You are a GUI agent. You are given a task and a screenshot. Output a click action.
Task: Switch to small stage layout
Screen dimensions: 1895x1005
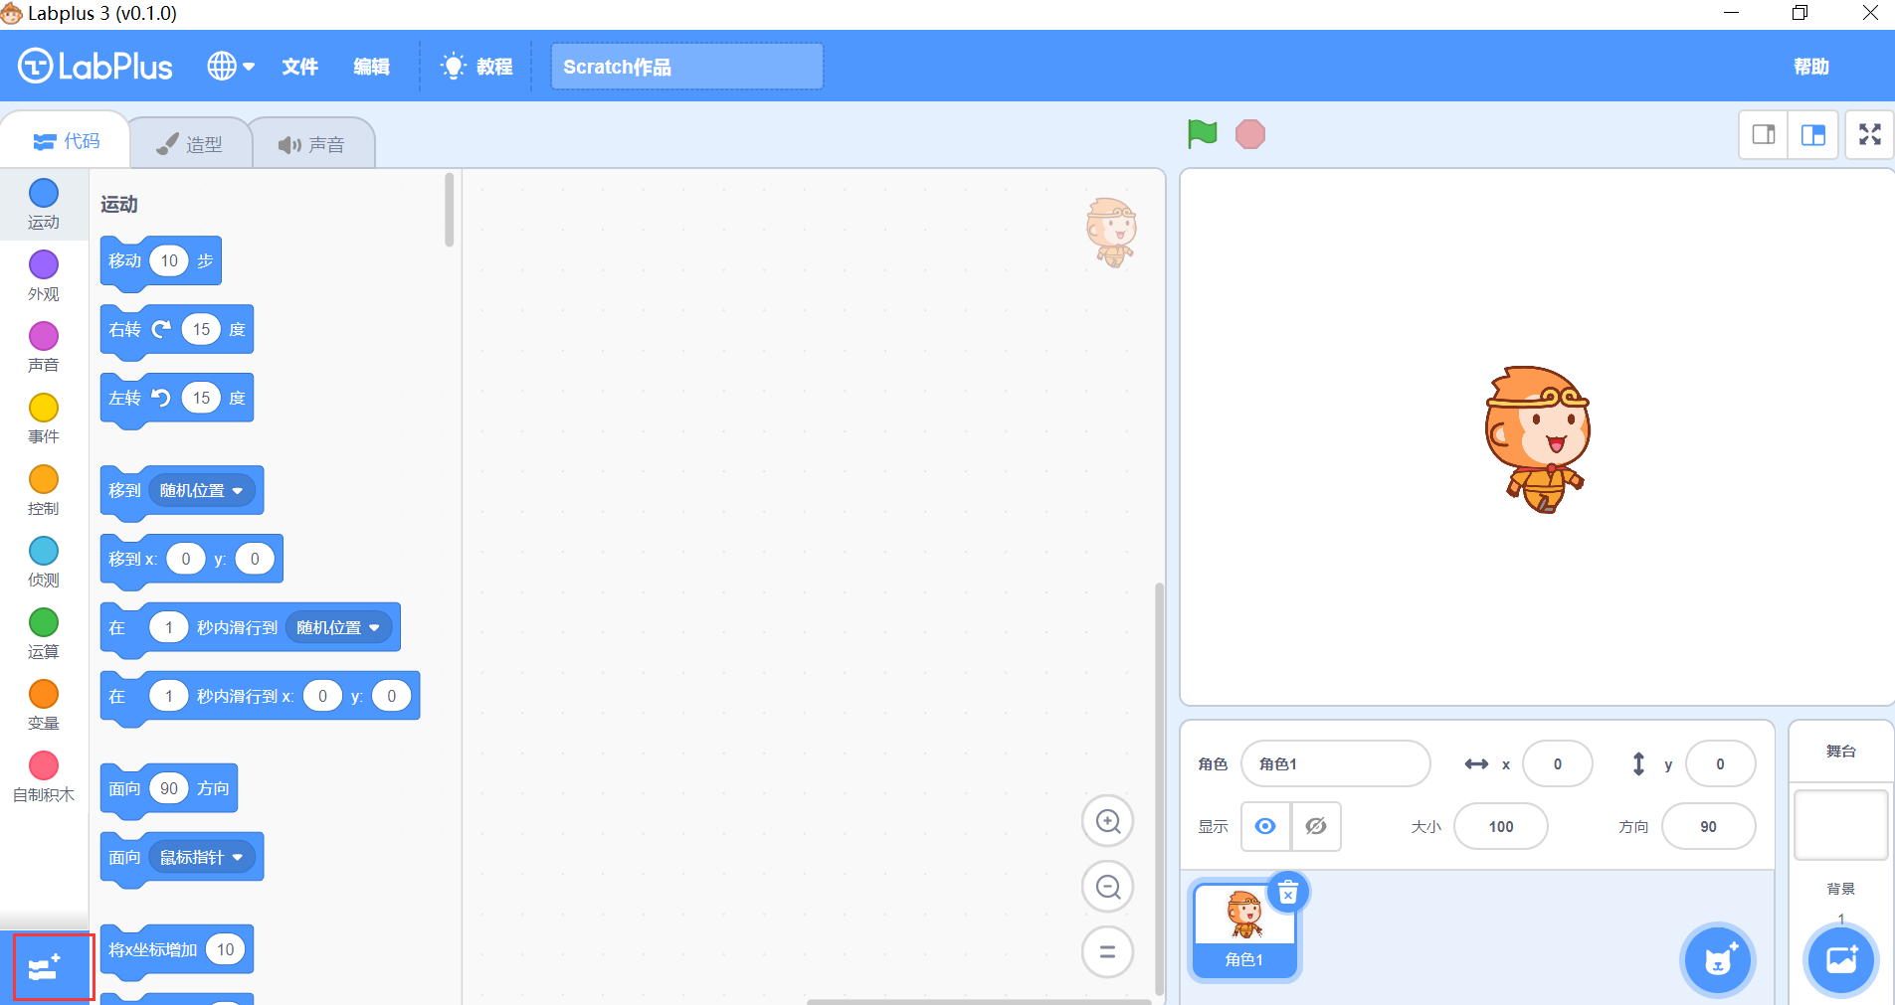tap(1764, 134)
